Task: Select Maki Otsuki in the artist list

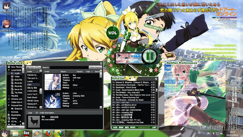Action: (x=33, y=97)
